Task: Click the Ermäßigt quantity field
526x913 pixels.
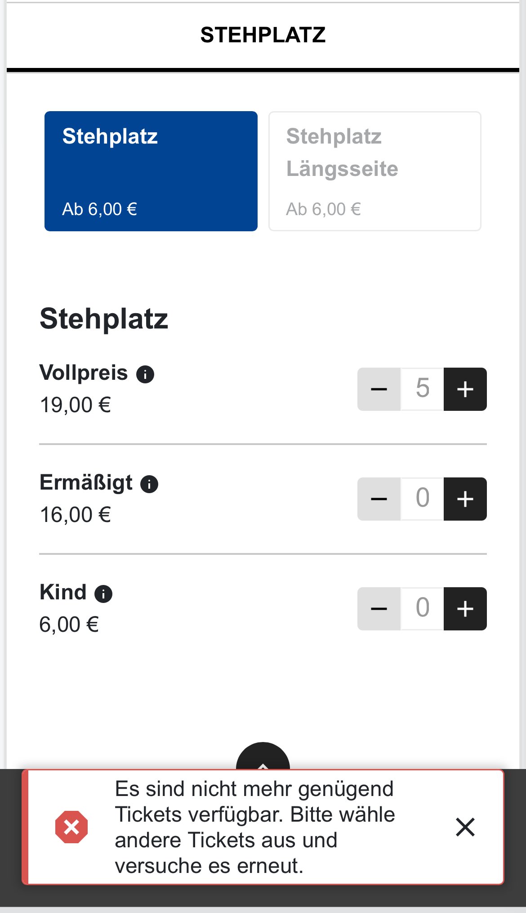Action: point(422,499)
